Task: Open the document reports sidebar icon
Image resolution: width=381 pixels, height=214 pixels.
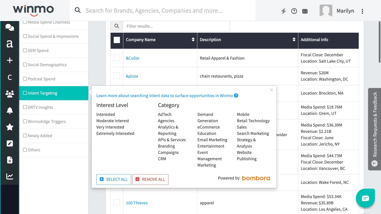Action: [x=10, y=160]
